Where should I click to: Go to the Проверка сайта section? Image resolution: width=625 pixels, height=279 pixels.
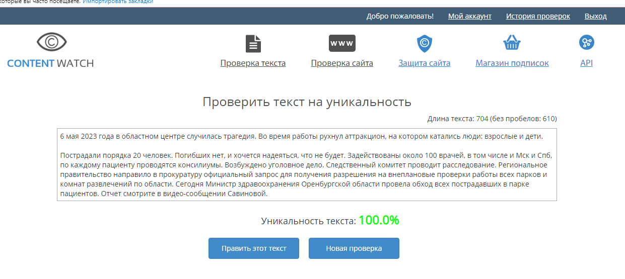[x=342, y=63]
